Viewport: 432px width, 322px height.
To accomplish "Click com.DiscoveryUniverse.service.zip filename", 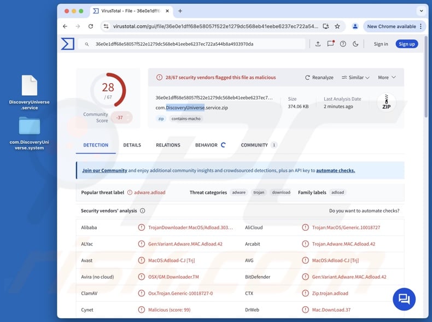I will tap(191, 108).
